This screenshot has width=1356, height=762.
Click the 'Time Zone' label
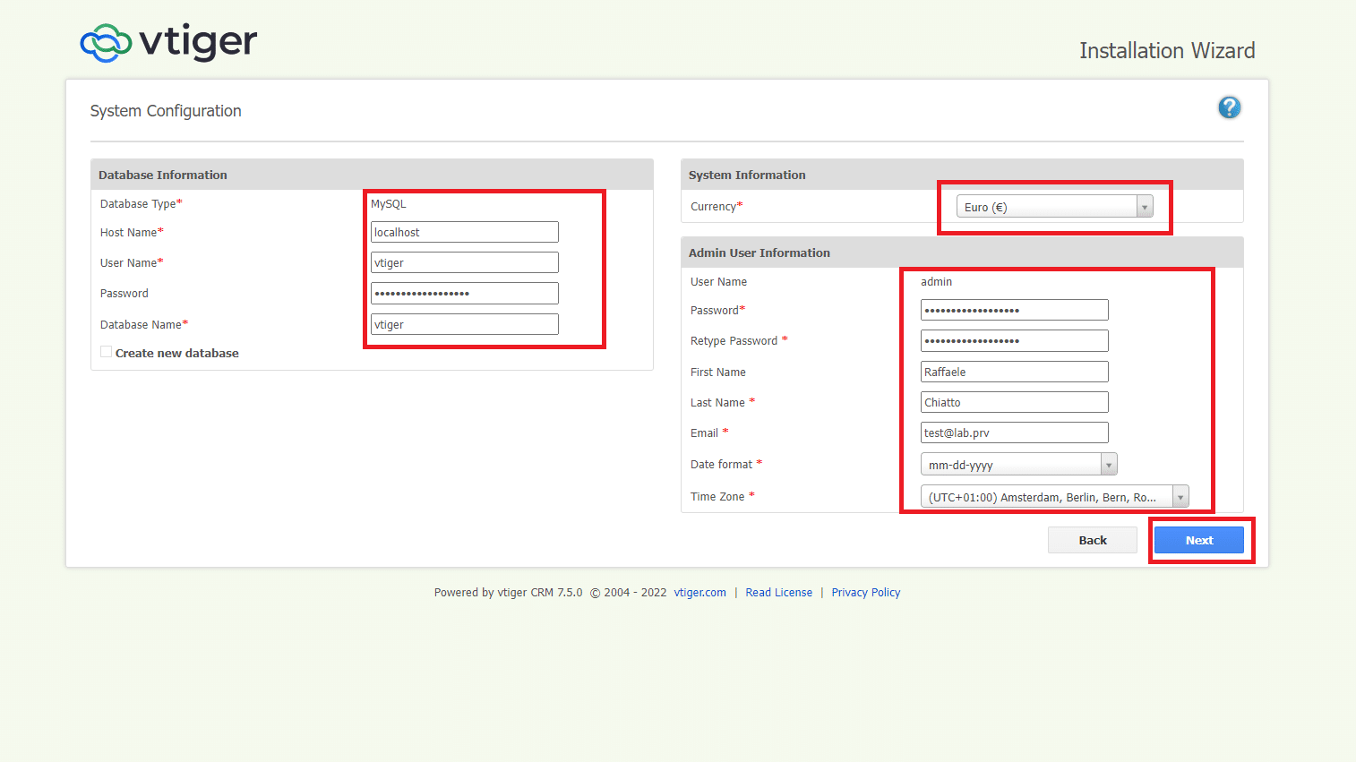(717, 497)
